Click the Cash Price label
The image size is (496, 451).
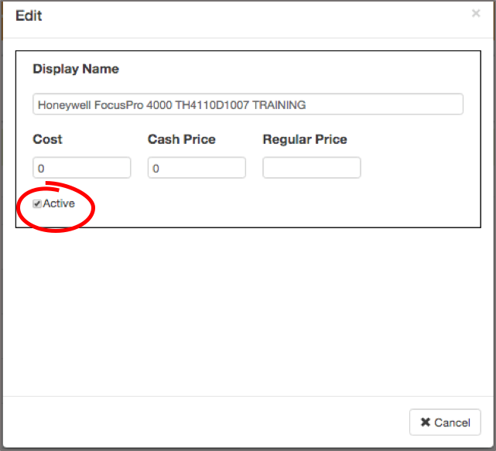[182, 139]
